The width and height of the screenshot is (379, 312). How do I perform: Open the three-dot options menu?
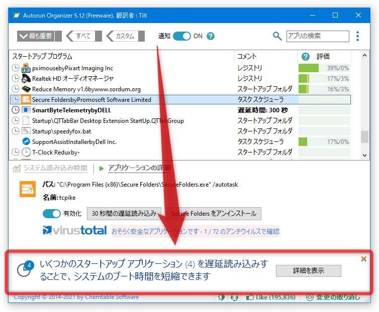pyautogui.click(x=357, y=36)
